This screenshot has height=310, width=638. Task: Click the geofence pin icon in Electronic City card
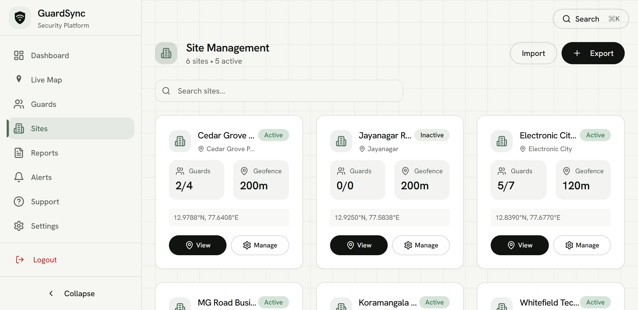point(567,171)
